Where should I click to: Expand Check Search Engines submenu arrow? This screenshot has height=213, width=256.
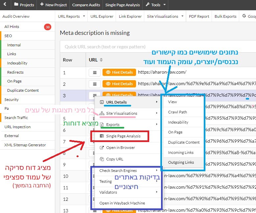click(156, 170)
